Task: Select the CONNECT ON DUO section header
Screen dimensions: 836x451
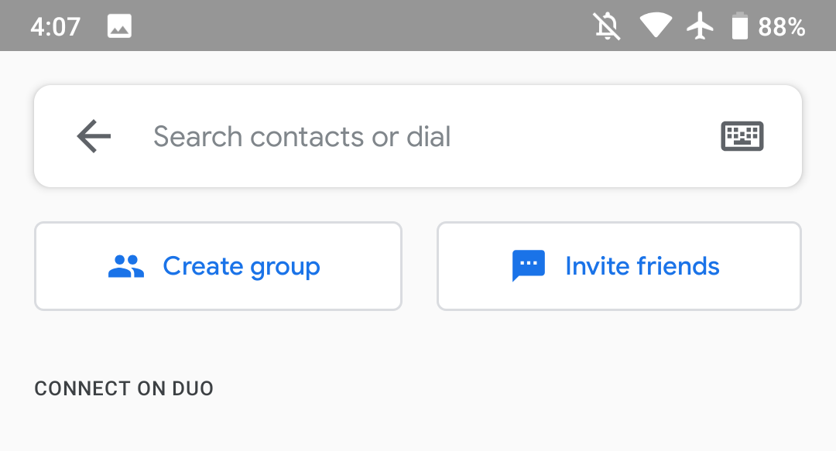Action: [x=124, y=388]
